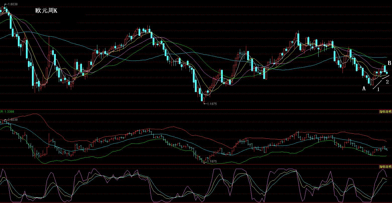Viewport: 392px width, 203px height.
Task: Select the 1.6038 high label in main candlestick chart
Action: (13, 4)
